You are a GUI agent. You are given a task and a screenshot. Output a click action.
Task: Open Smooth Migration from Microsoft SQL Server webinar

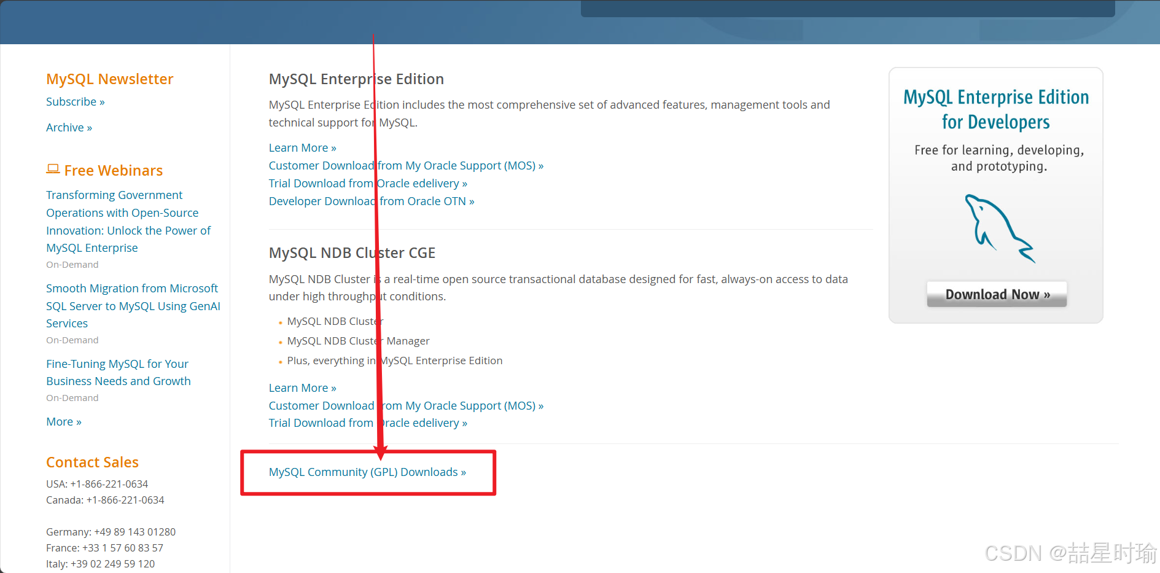click(x=133, y=306)
